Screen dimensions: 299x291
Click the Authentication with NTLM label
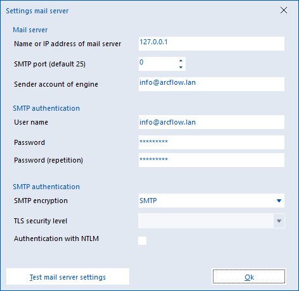pyautogui.click(x=56, y=238)
